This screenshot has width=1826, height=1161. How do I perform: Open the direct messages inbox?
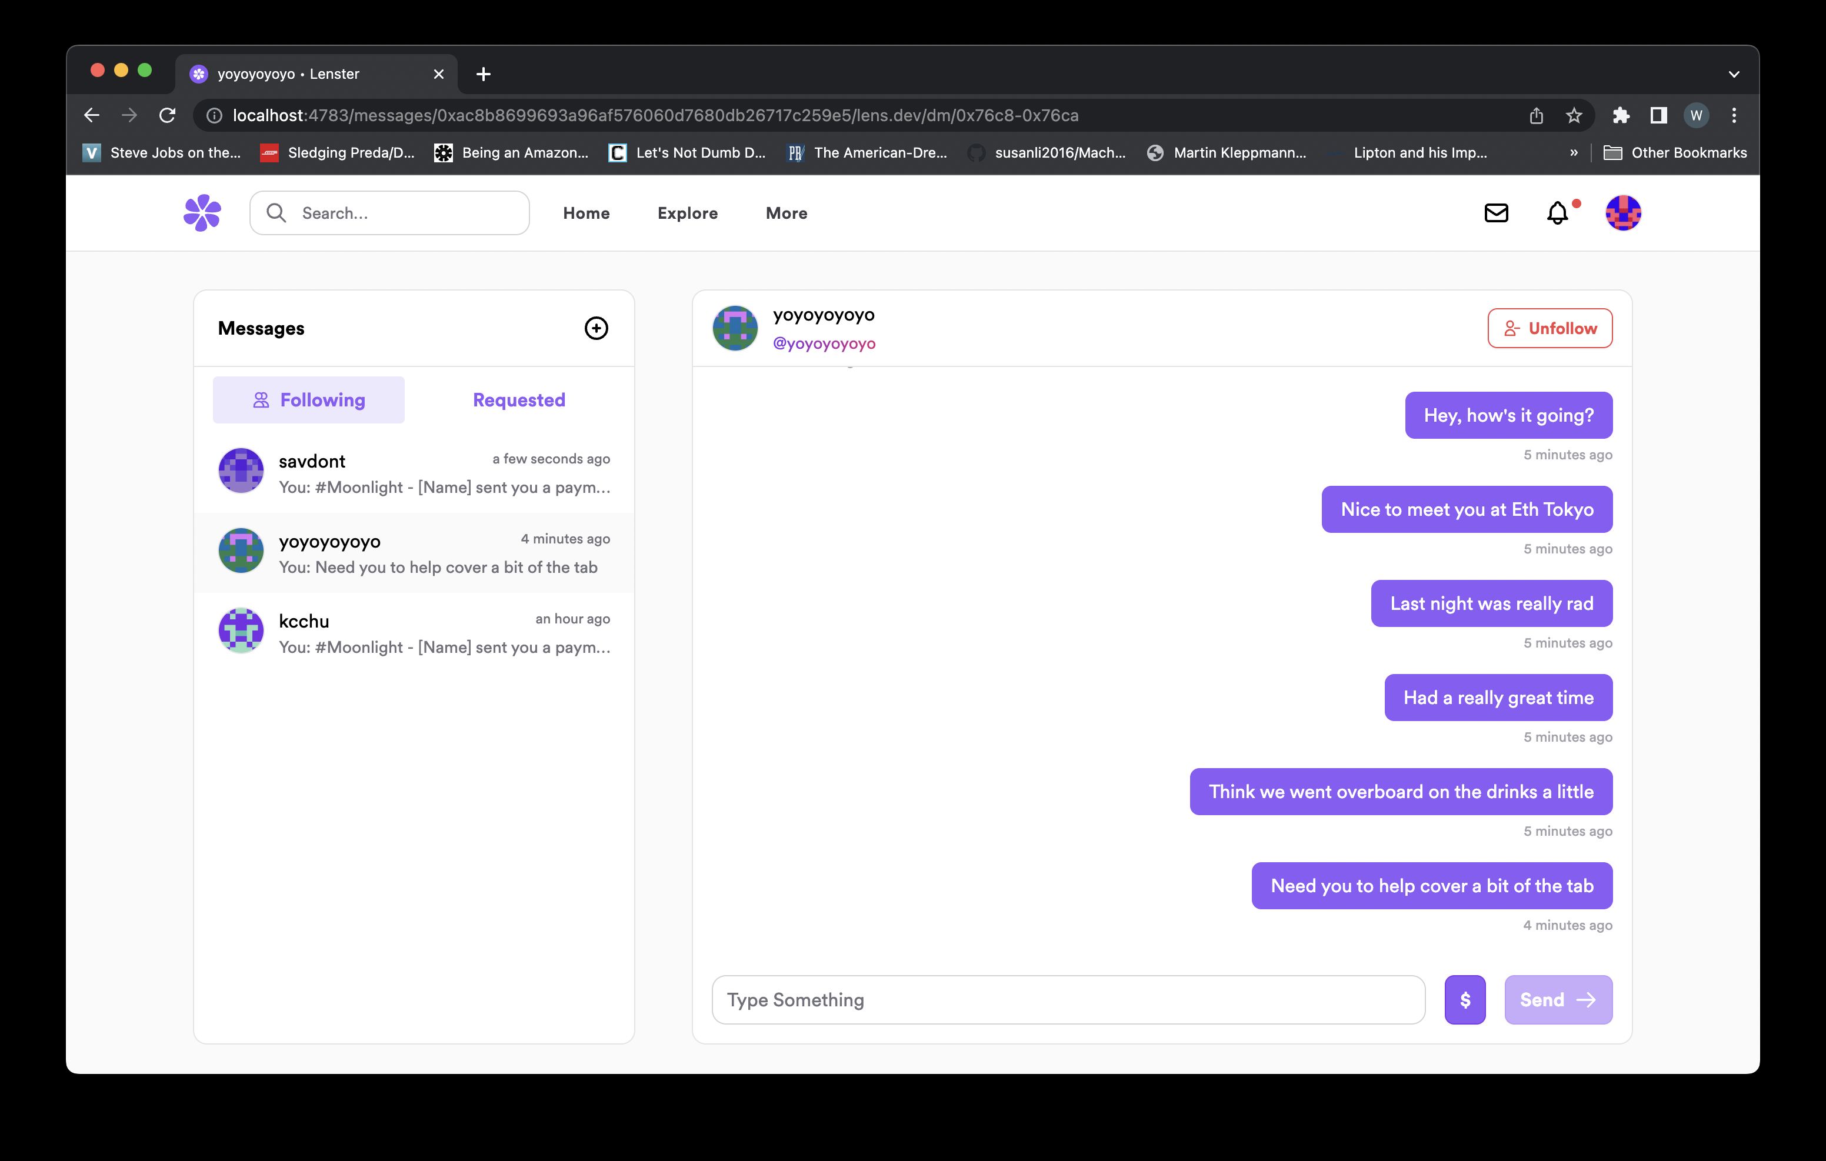pyautogui.click(x=1496, y=212)
